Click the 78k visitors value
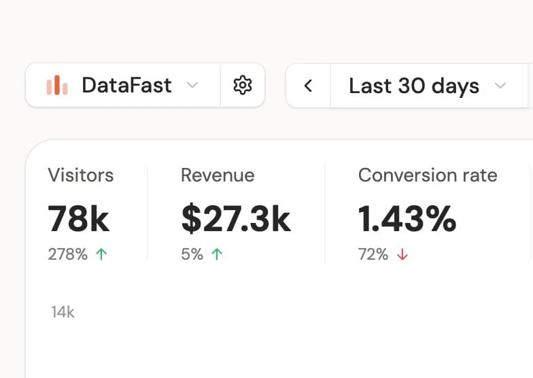 79,219
